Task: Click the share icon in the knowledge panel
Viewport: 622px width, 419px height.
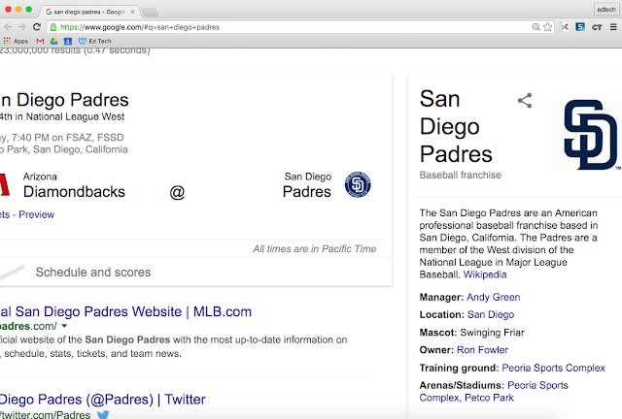Action: click(525, 101)
